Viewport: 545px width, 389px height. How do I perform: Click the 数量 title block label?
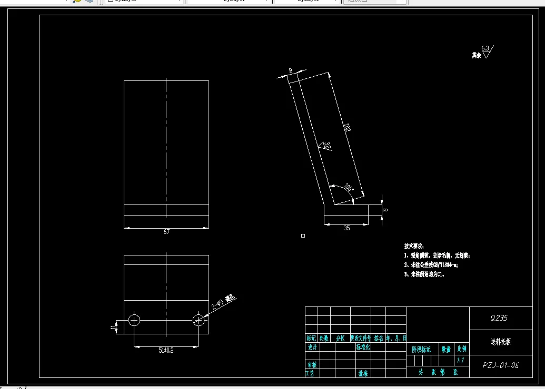[446, 350]
